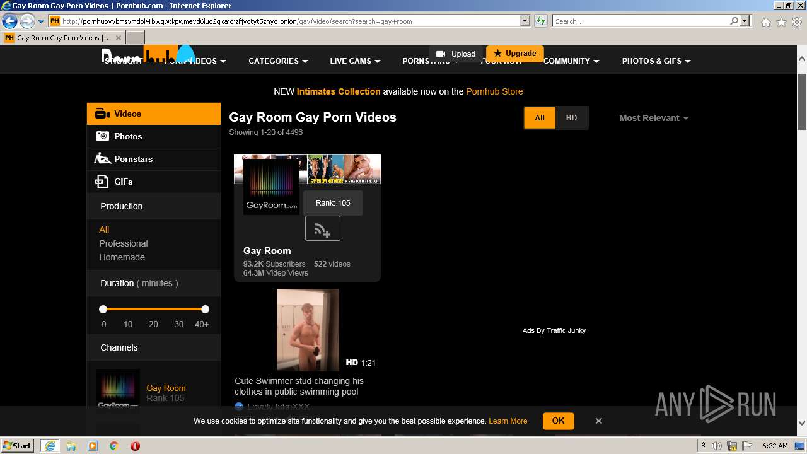The height and width of the screenshot is (454, 807).
Task: Click the page scrollbar up arrow
Action: 802,59
